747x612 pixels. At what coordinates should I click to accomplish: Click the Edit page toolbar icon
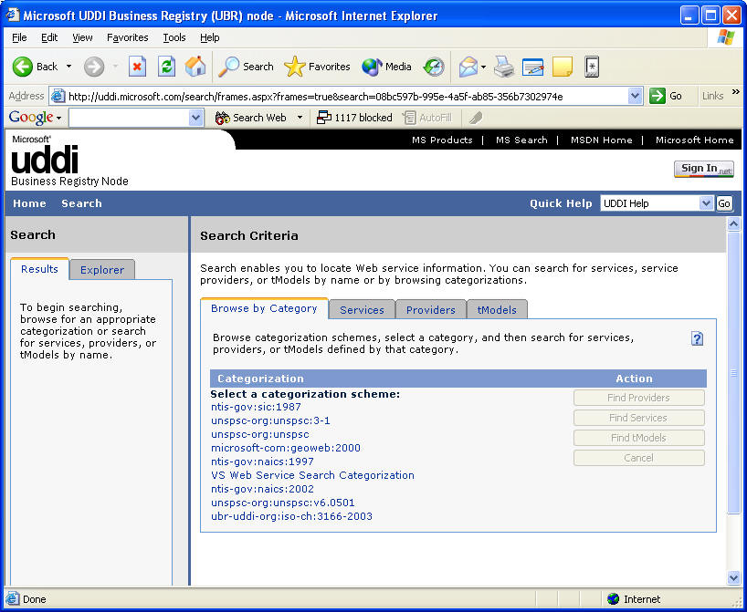click(x=532, y=67)
